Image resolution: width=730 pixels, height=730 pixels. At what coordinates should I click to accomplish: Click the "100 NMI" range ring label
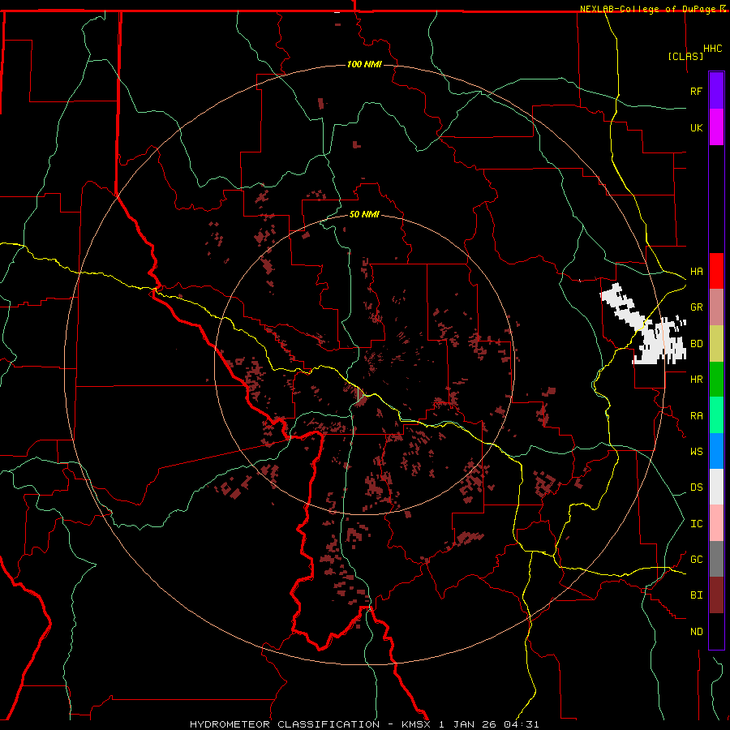(x=364, y=64)
